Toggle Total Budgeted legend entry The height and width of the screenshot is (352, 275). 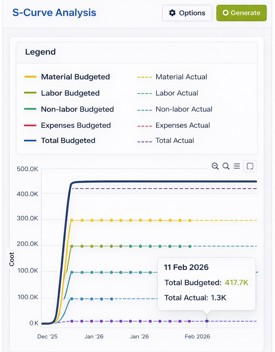click(x=68, y=140)
